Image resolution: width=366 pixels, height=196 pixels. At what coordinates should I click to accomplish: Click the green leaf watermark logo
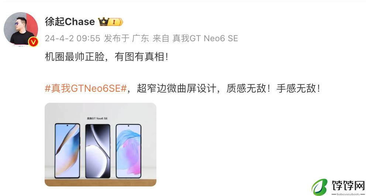point(320,187)
